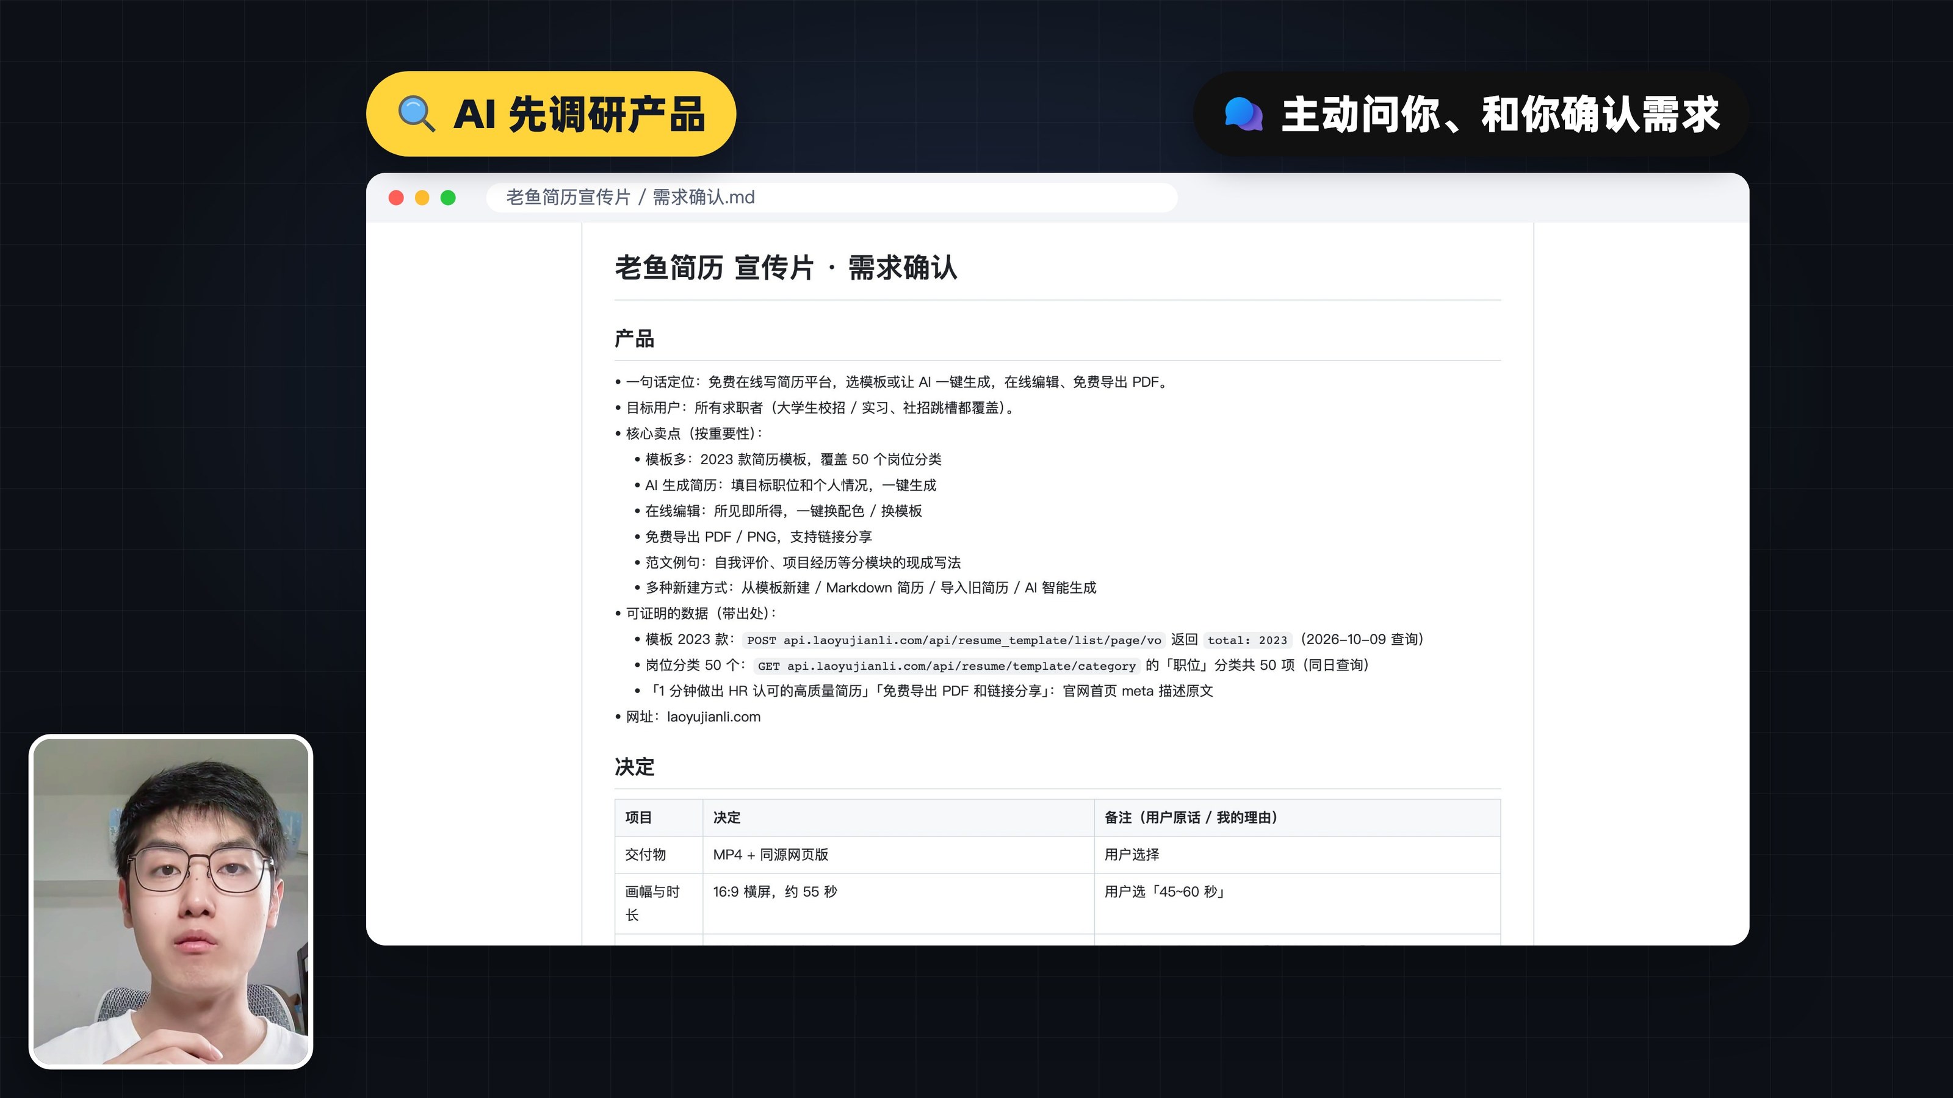
Task: Click the magnifying glass icon in the yellow badge
Action: pyautogui.click(x=416, y=115)
